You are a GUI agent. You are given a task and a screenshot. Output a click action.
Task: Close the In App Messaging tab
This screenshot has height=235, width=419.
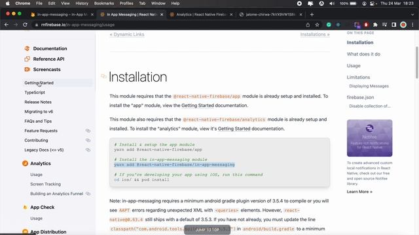162,14
